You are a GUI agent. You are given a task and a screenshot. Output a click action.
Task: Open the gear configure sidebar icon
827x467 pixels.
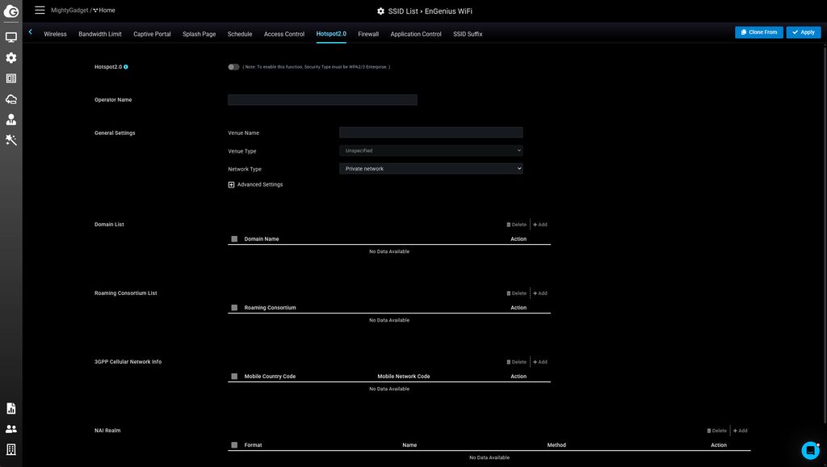coord(11,57)
